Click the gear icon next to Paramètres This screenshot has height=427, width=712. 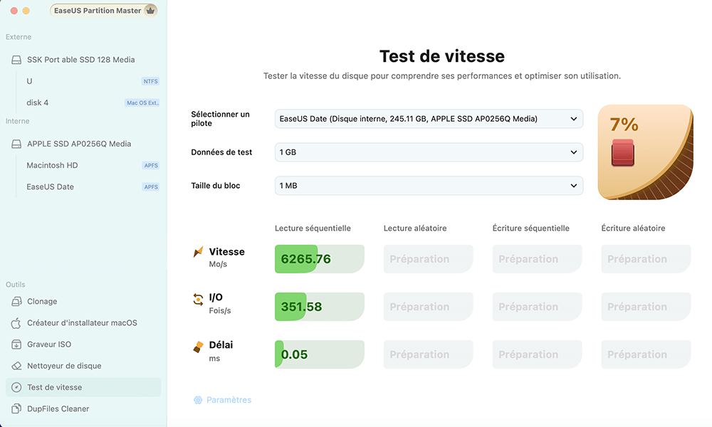point(198,400)
